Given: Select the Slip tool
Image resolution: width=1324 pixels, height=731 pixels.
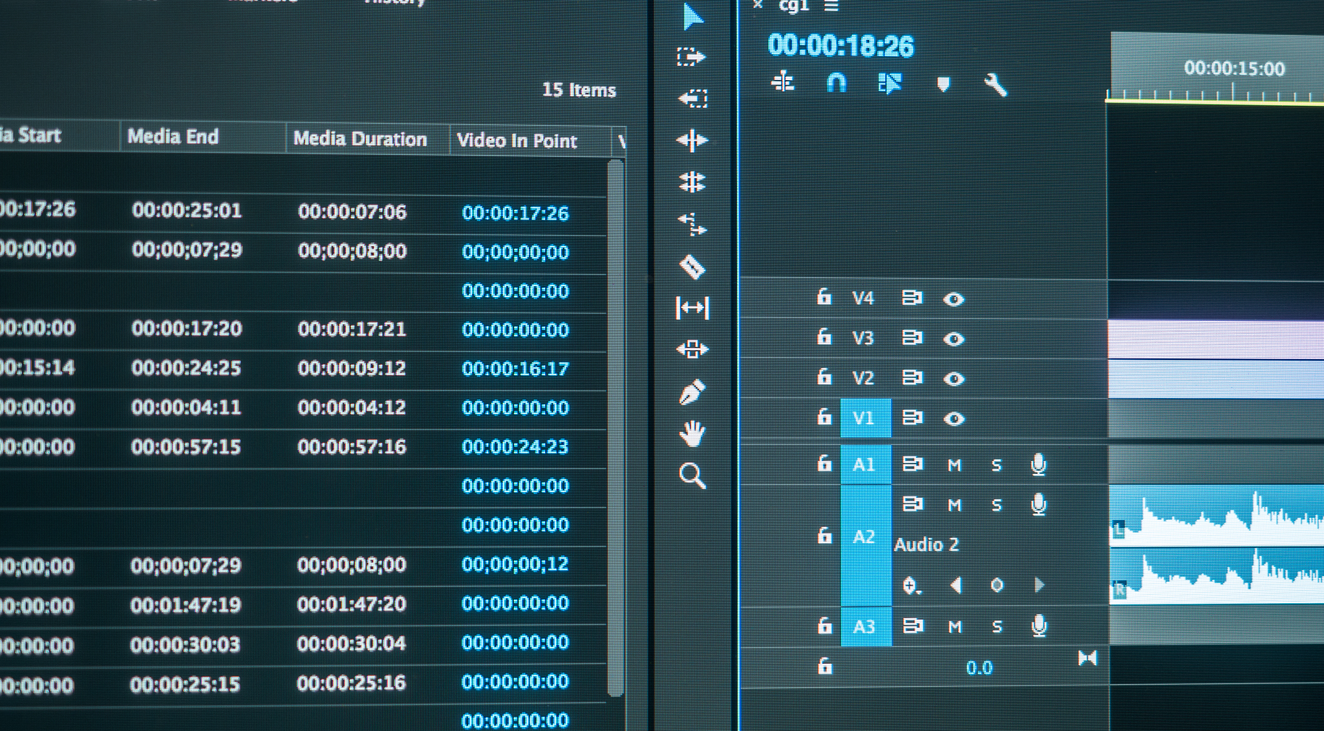Looking at the screenshot, I should (692, 308).
